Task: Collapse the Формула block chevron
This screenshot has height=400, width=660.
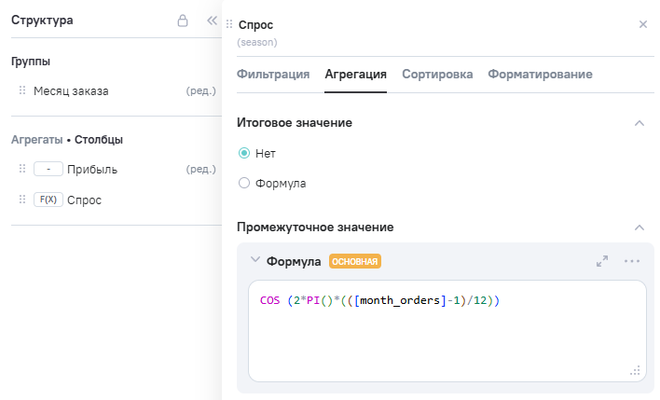Action: (x=254, y=261)
